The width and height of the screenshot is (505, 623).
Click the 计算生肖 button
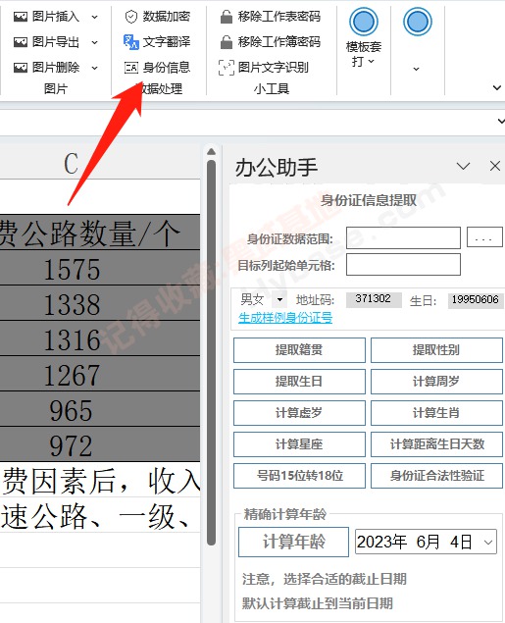point(436,413)
